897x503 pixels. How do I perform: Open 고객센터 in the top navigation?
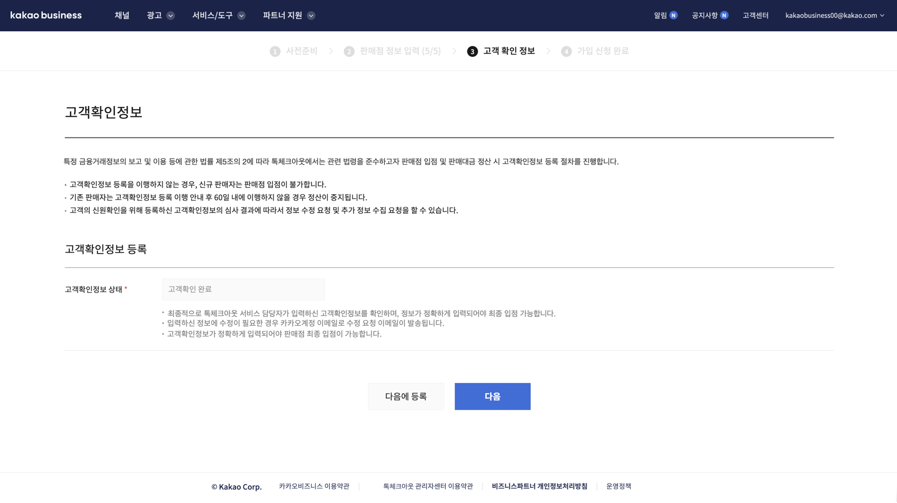point(755,15)
